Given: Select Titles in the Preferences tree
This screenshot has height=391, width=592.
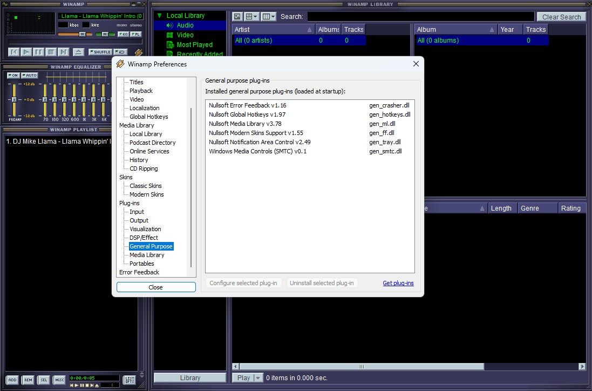Looking at the screenshot, I should (x=137, y=82).
